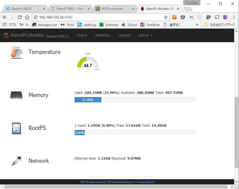Open the OneNote Web Clipper extension
The width and height of the screenshot is (239, 189).
pos(225,17)
